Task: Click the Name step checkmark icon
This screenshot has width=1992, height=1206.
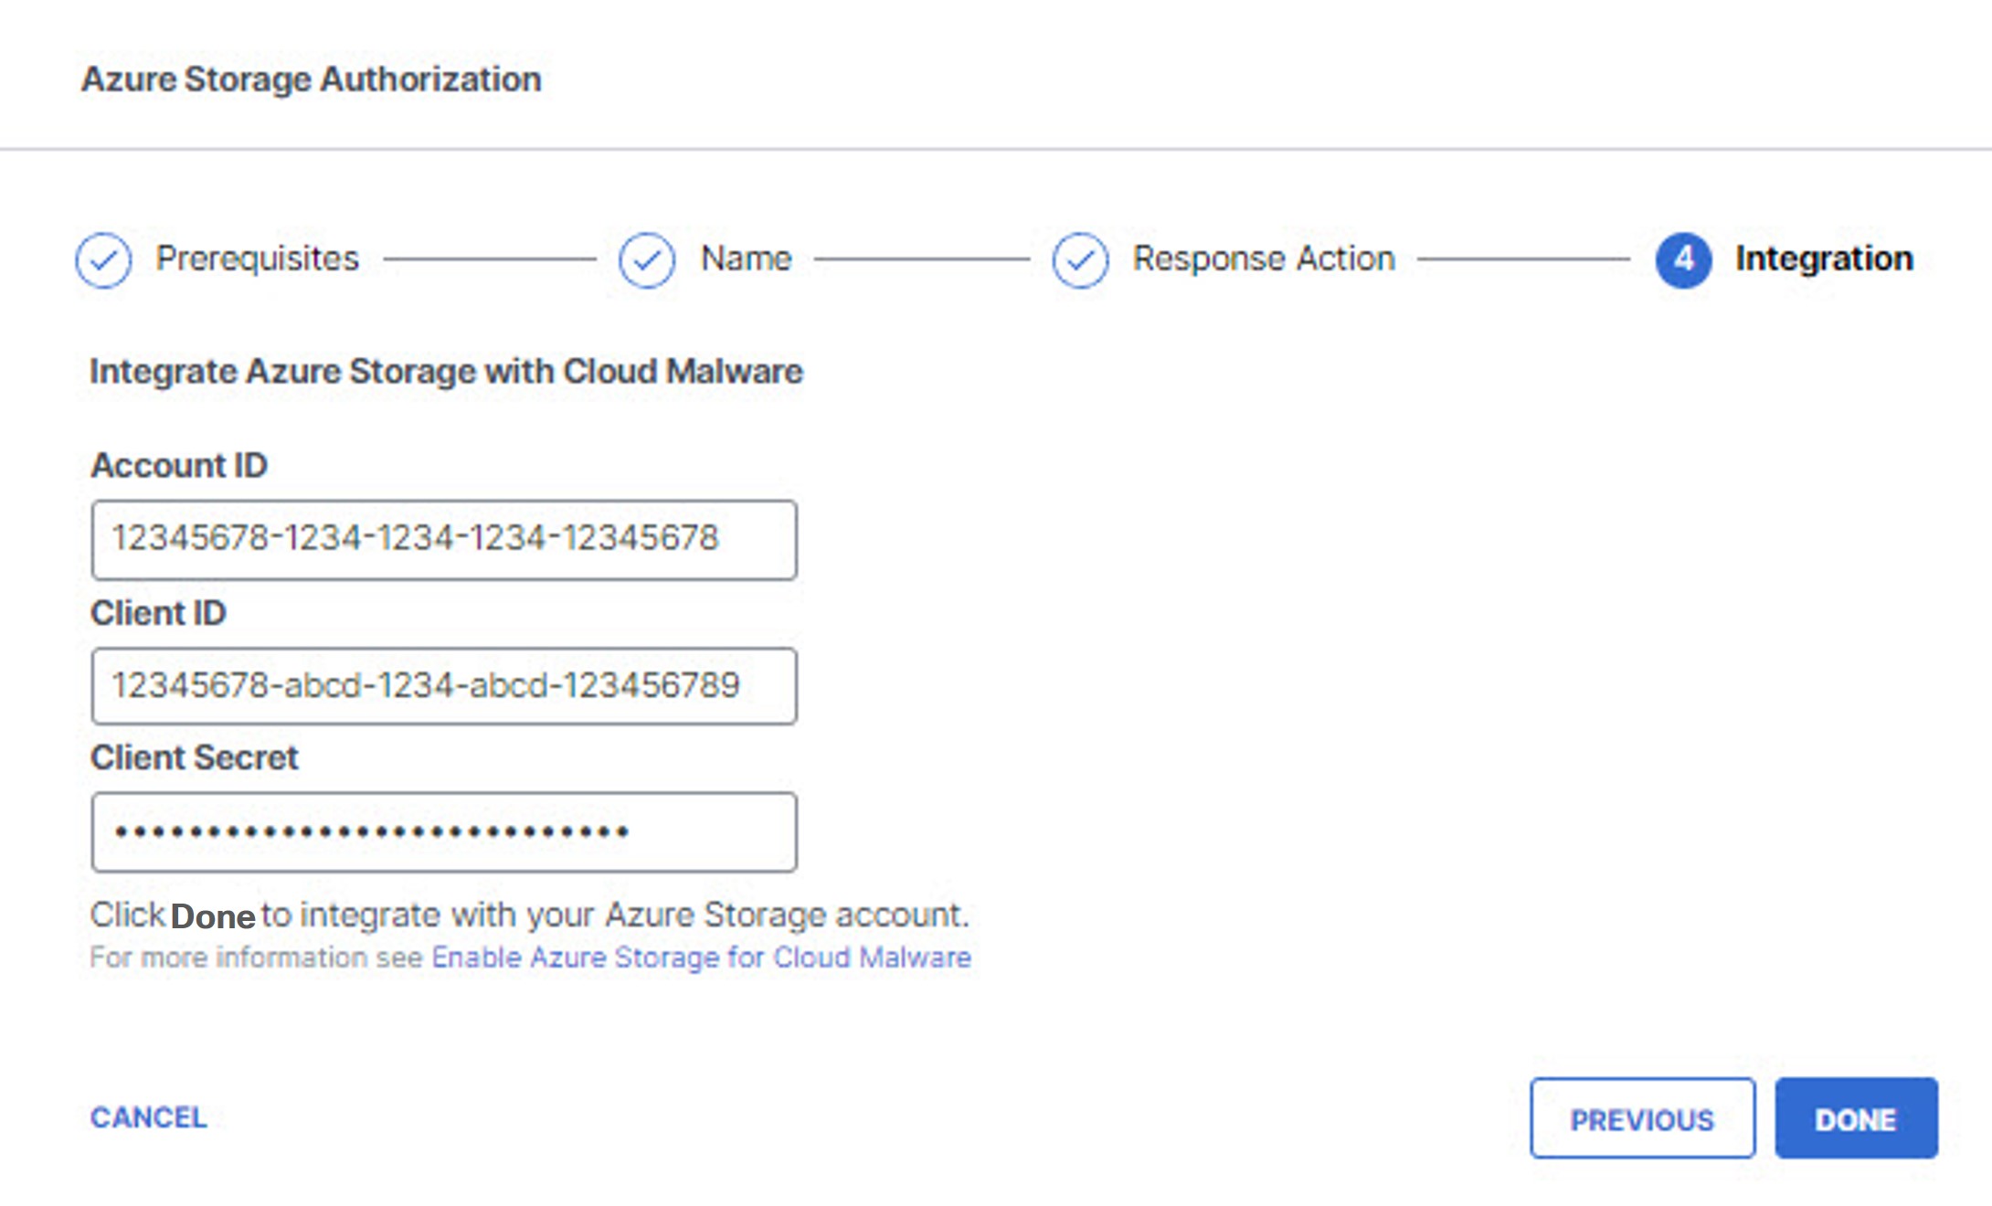Action: tap(647, 260)
